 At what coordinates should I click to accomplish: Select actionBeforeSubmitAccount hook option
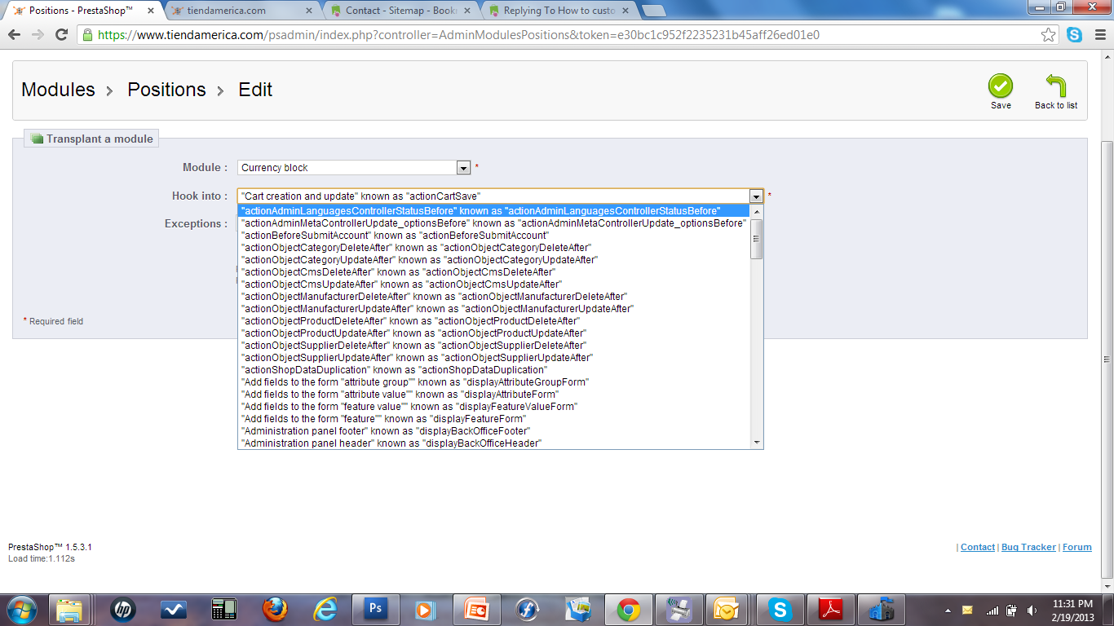pyautogui.click(x=493, y=236)
